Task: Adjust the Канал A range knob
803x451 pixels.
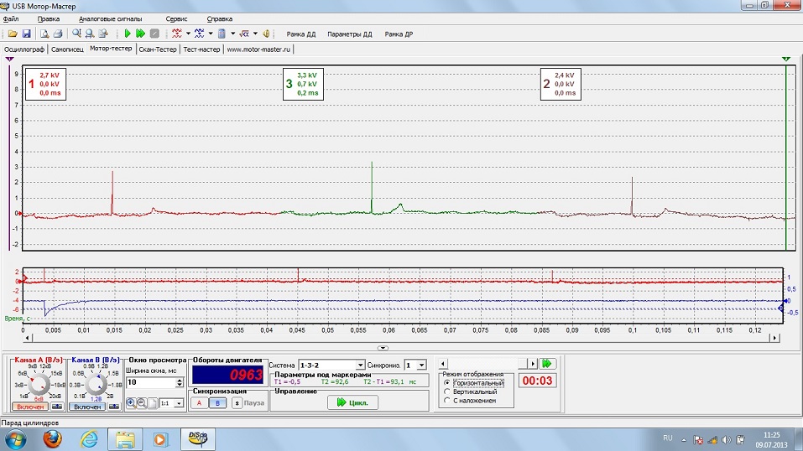Action: point(39,384)
